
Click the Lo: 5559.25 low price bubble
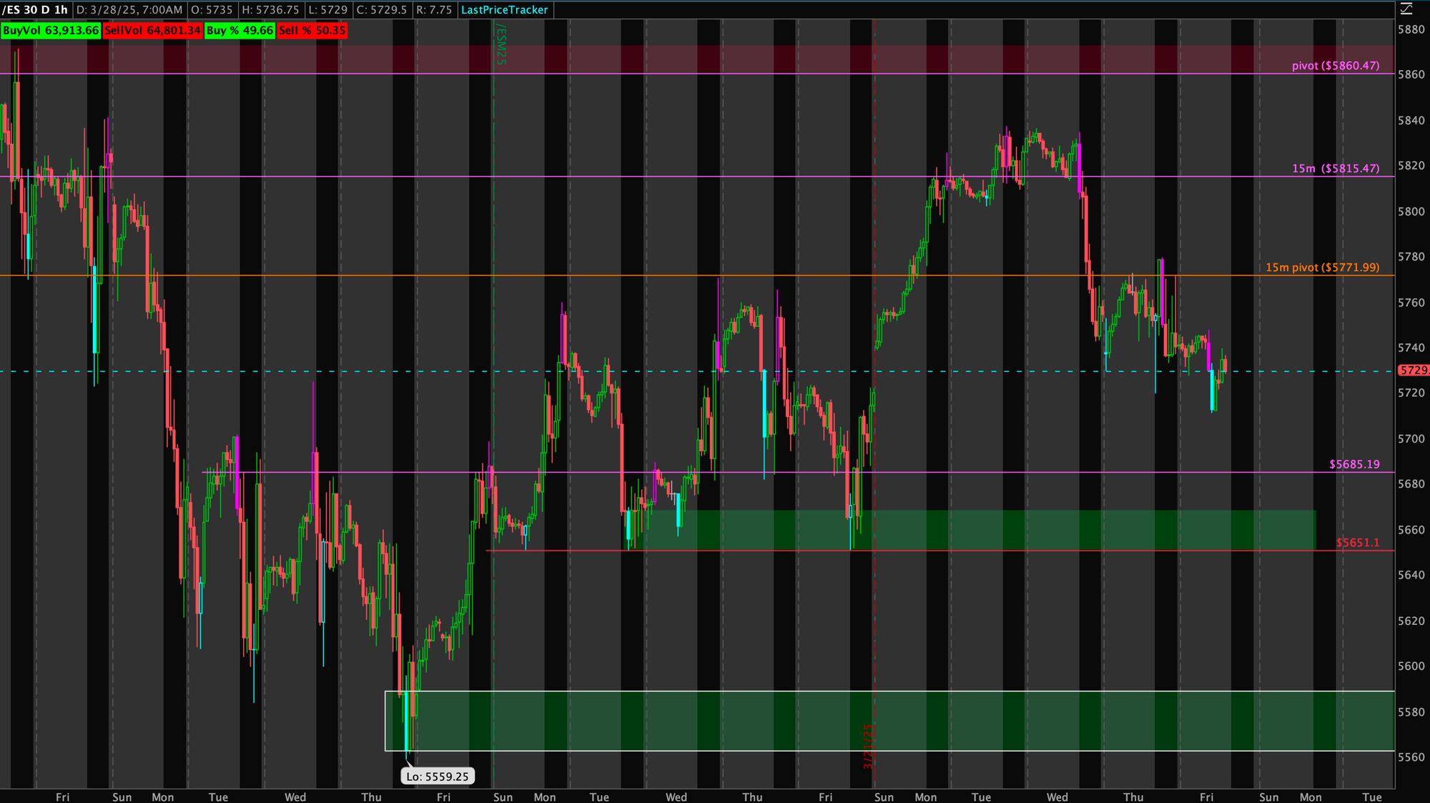tap(437, 777)
